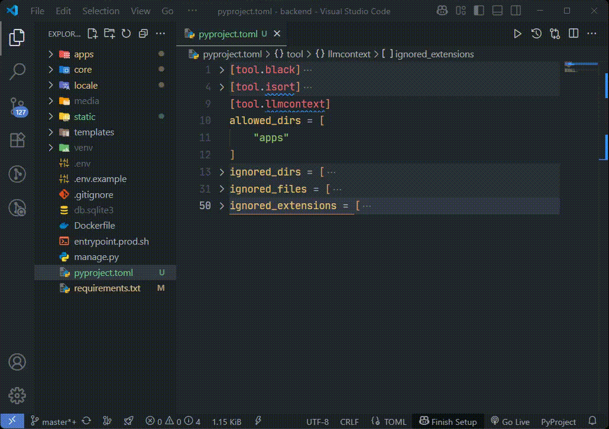
Task: Open the Extensions view
Action: pyautogui.click(x=17, y=140)
